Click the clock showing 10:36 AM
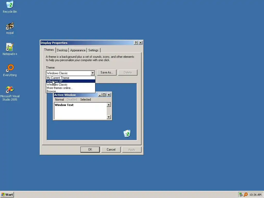This screenshot has width=264, height=198. point(255,195)
